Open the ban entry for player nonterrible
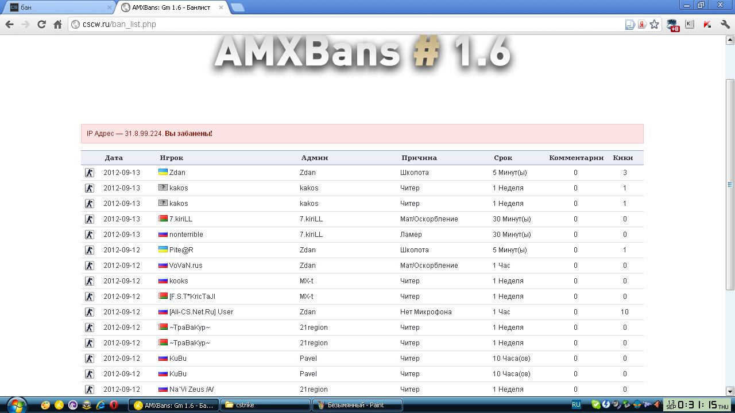Screen dimensions: 735x413 (186, 234)
